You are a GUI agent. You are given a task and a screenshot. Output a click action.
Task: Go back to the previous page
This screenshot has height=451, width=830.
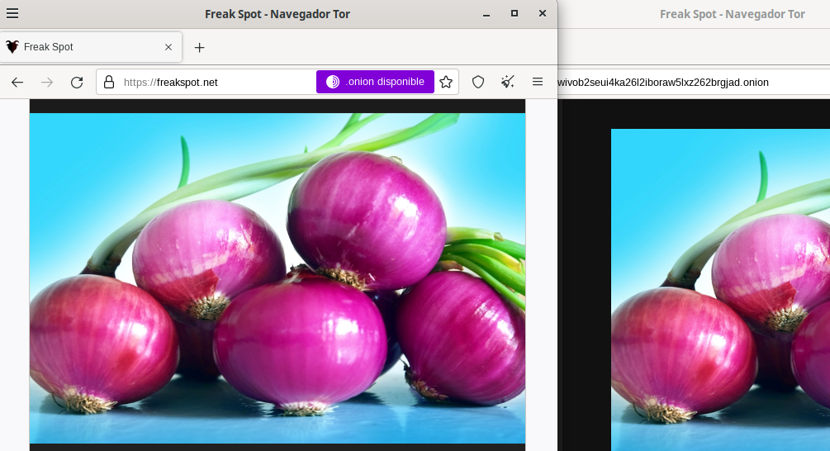[x=17, y=82]
